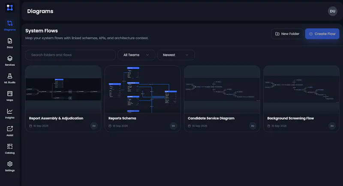Click the Create Flow button

[x=322, y=34]
